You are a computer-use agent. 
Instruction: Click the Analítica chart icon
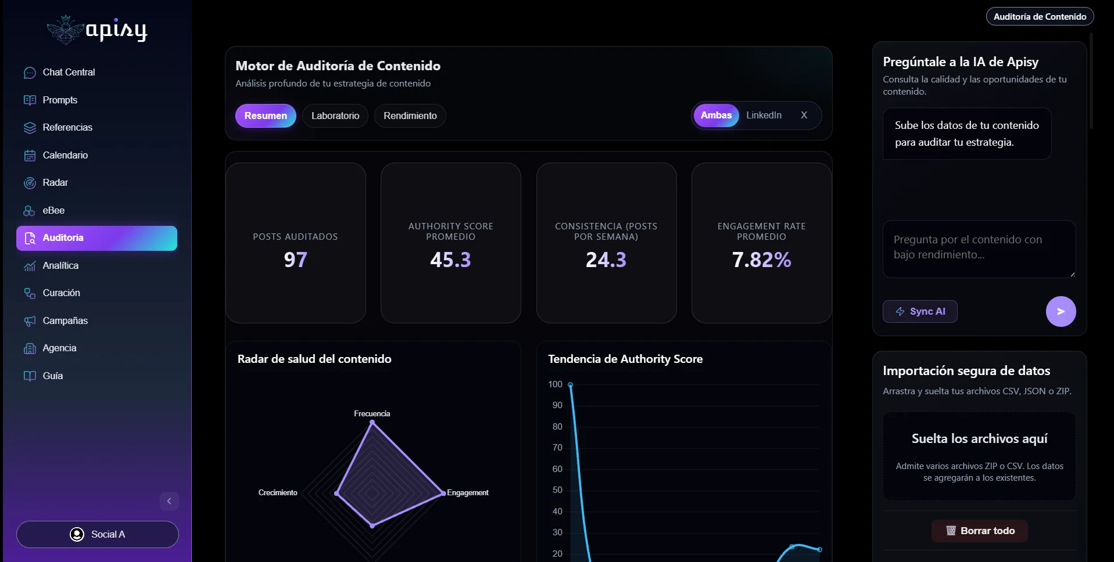(x=30, y=266)
